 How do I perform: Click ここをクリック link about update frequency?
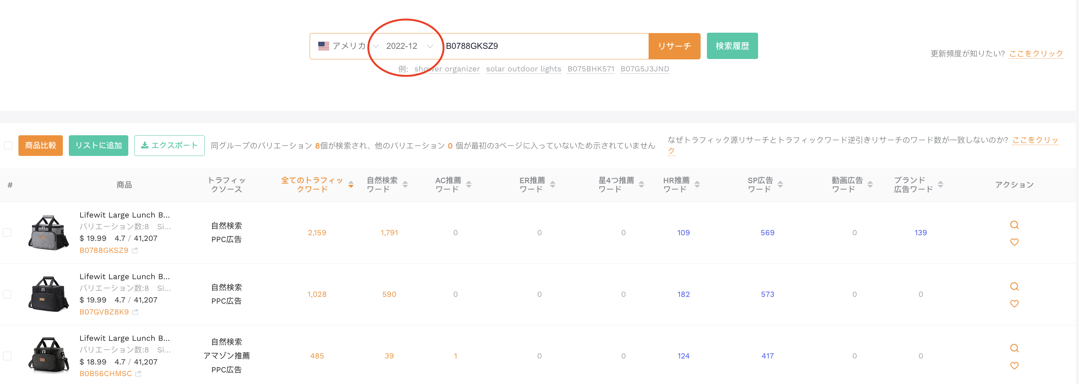point(1035,54)
